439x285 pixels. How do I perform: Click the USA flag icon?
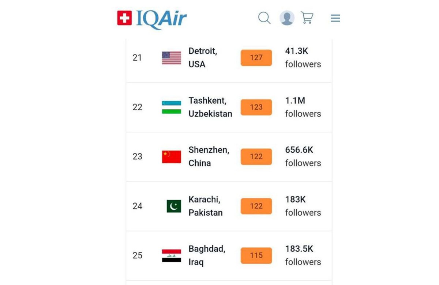coord(172,58)
